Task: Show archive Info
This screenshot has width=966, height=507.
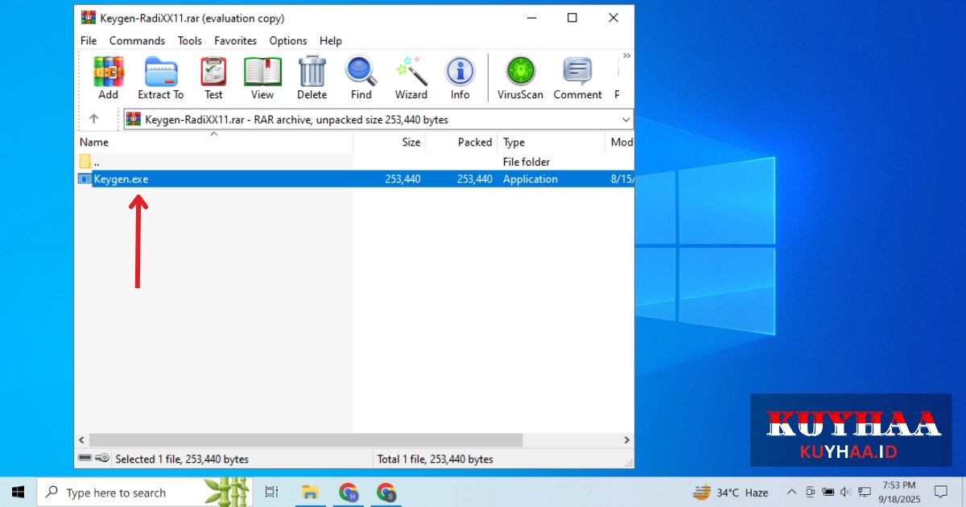Action: [460, 78]
